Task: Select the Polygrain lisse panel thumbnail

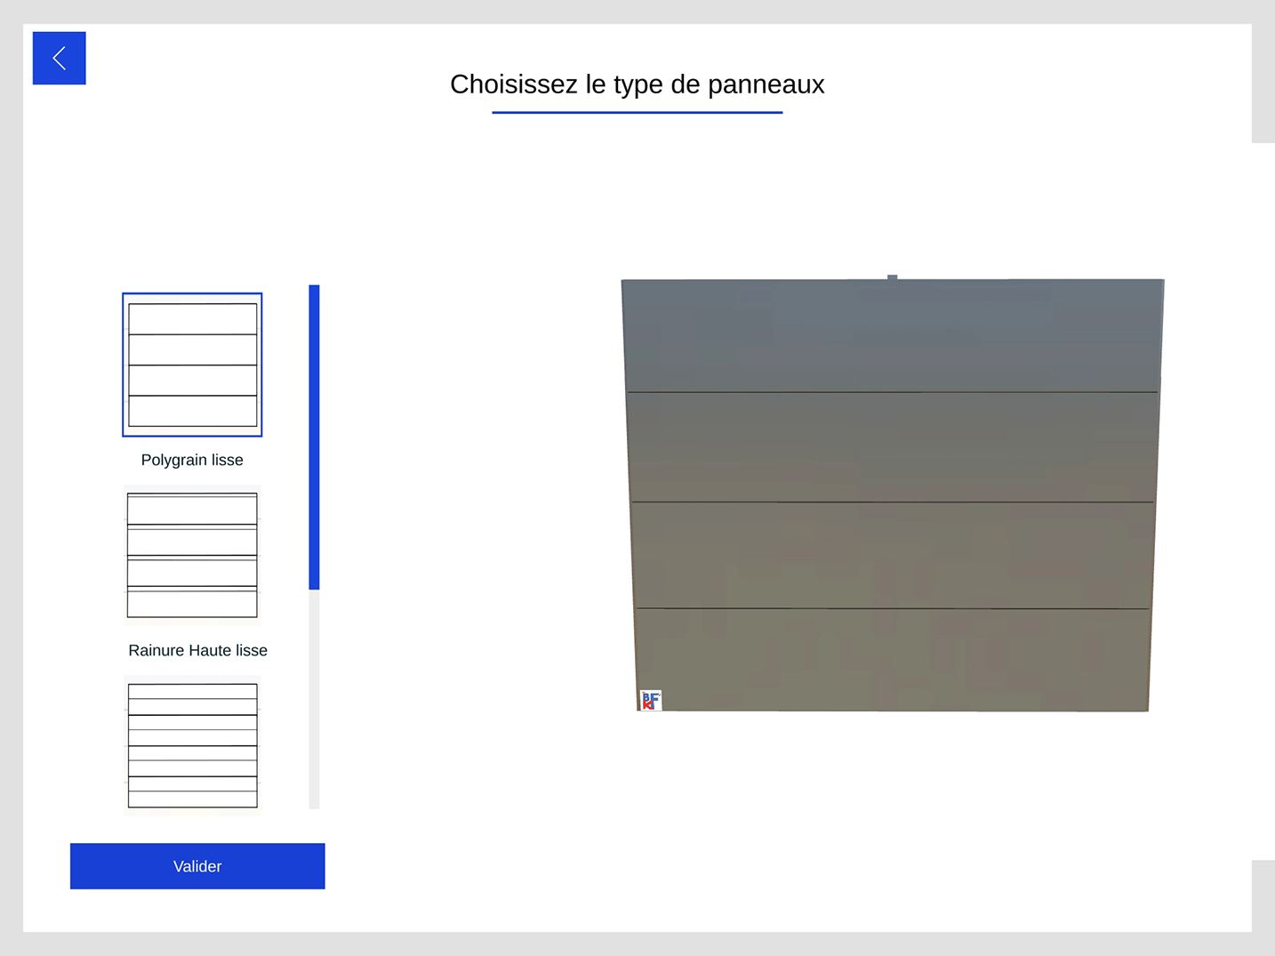Action: pos(192,365)
